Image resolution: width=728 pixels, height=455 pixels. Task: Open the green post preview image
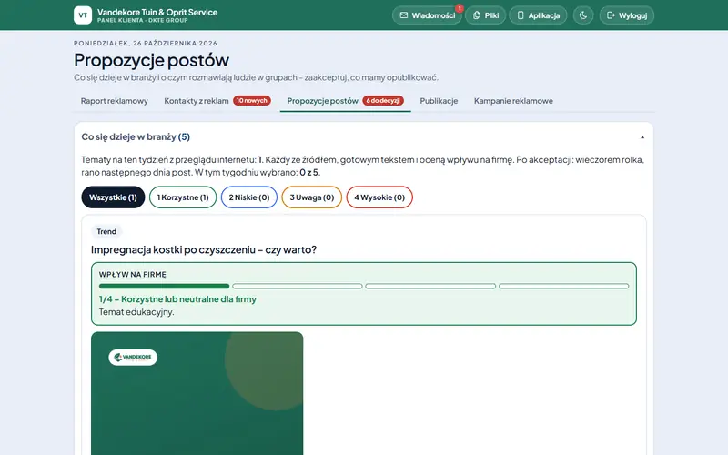(197, 393)
